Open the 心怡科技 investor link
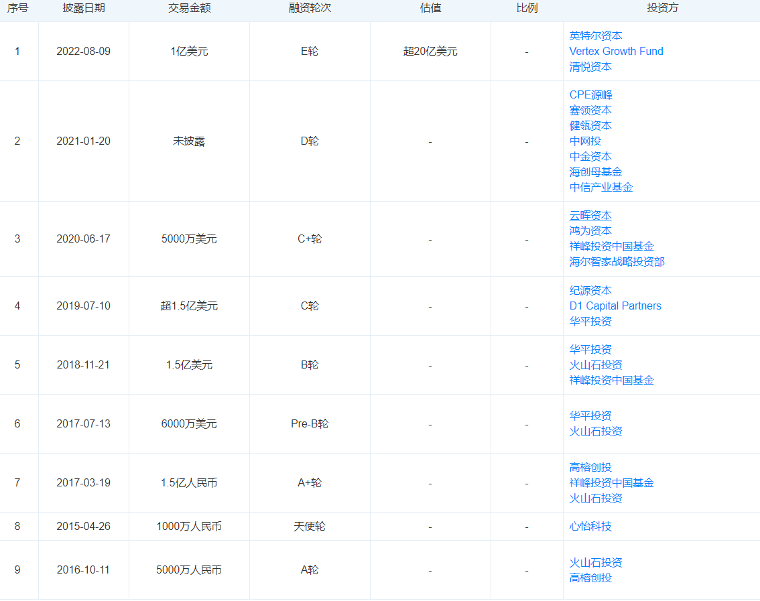 [590, 527]
